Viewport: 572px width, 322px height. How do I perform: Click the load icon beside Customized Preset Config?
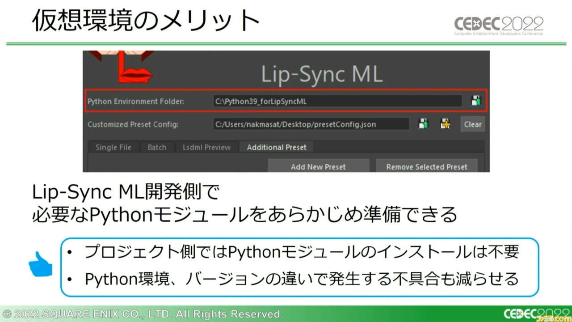click(x=423, y=124)
